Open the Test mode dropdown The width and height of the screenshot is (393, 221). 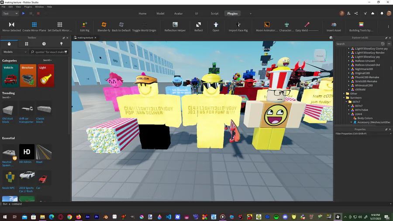coord(10,14)
